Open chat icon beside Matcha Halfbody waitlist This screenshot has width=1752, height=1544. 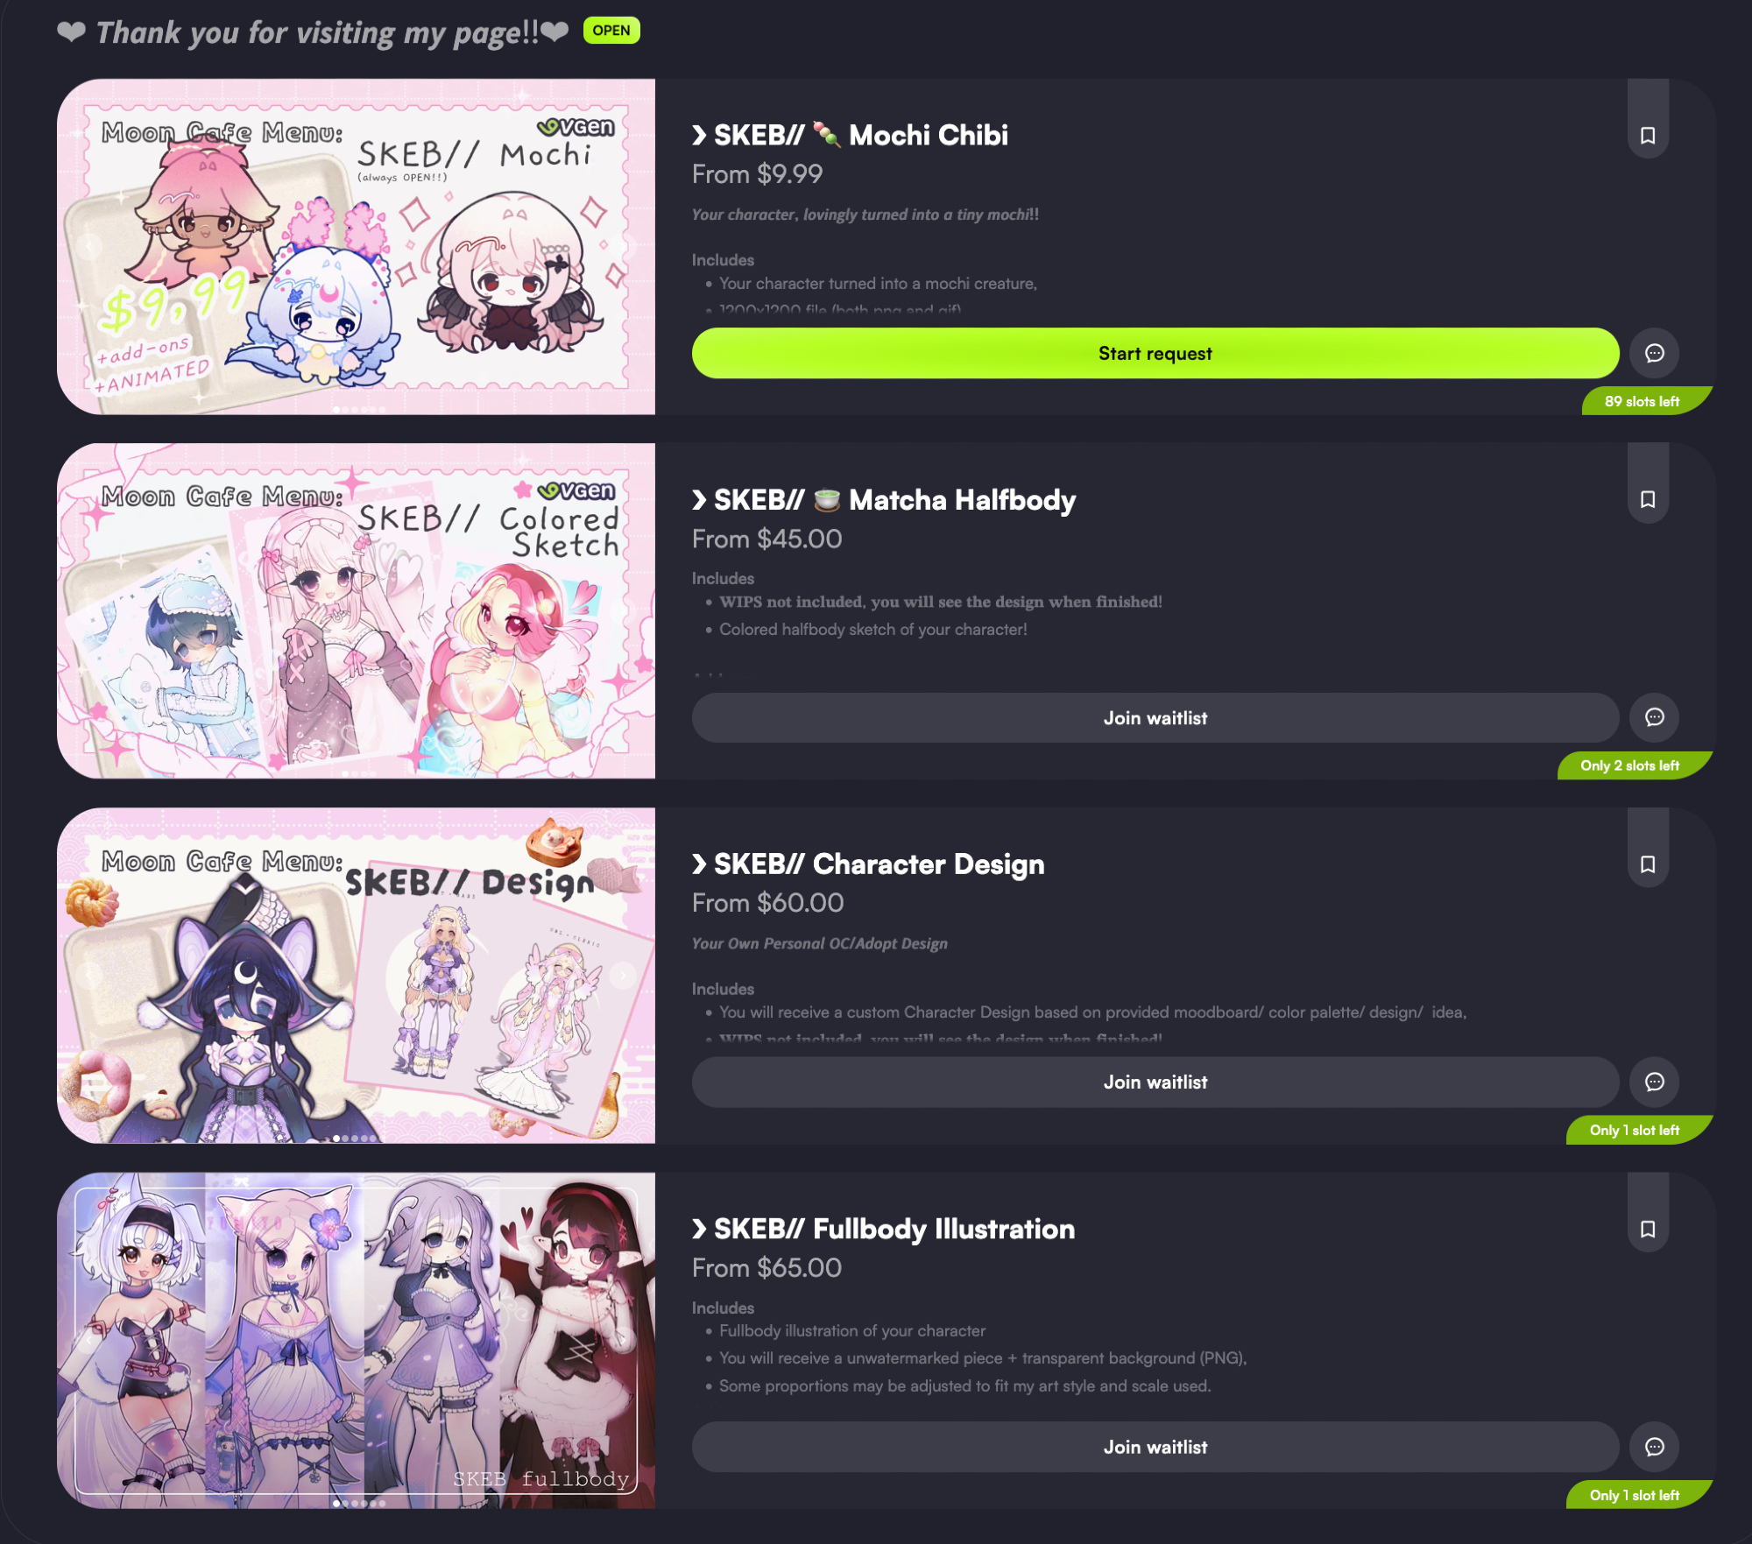click(1654, 717)
